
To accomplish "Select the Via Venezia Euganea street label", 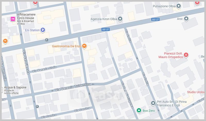I will 127,95.
